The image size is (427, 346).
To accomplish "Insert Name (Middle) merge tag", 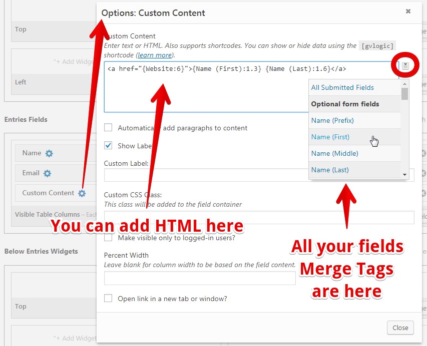I will pyautogui.click(x=334, y=153).
